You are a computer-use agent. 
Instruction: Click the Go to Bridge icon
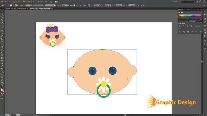pyautogui.click(x=51, y=2)
